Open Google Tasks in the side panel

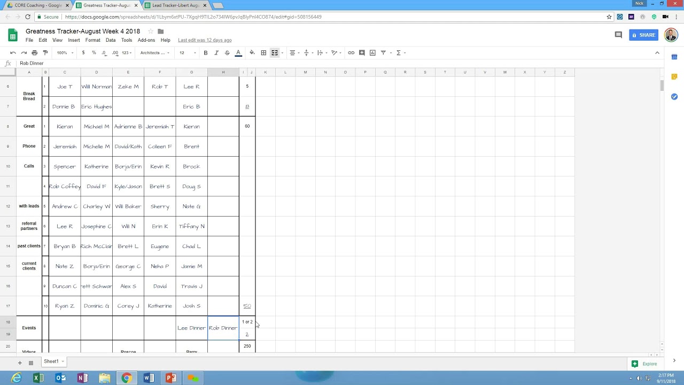(x=674, y=97)
